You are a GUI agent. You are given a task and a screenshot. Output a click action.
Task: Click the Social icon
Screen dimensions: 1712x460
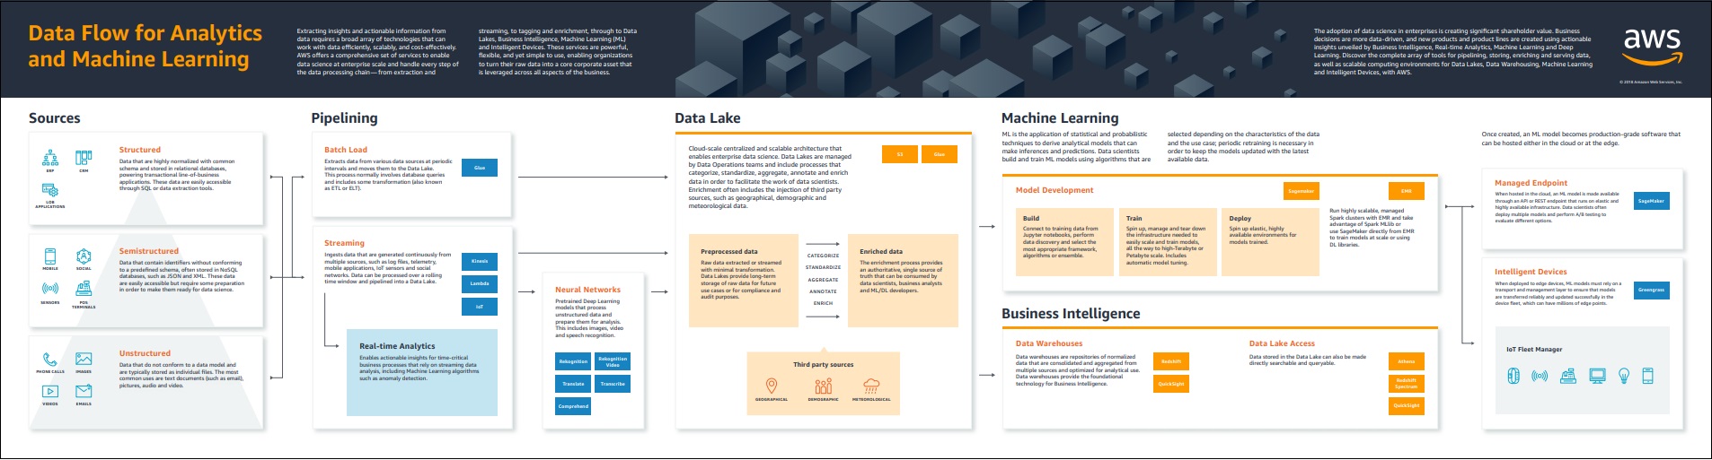(x=84, y=256)
